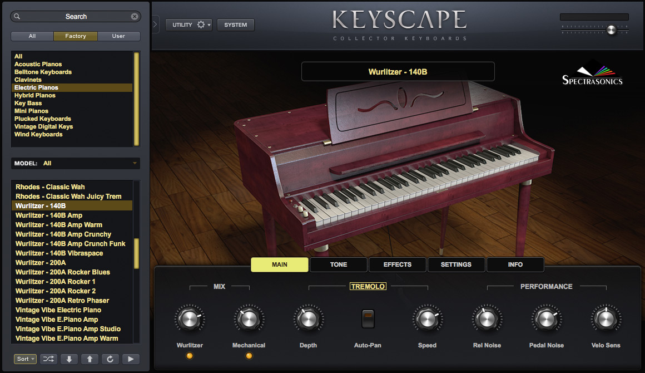Click the Rel Noise knob
This screenshot has height=373, width=645.
point(487,319)
